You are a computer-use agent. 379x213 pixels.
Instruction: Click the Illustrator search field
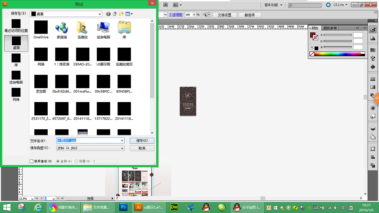[305, 5]
